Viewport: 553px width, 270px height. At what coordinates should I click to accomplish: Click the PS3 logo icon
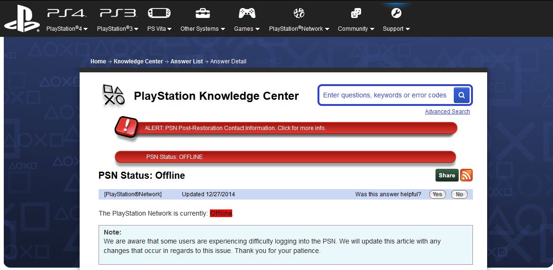[x=118, y=13]
